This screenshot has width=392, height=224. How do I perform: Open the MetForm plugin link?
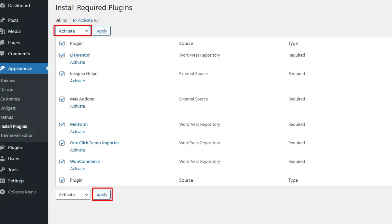[79, 124]
